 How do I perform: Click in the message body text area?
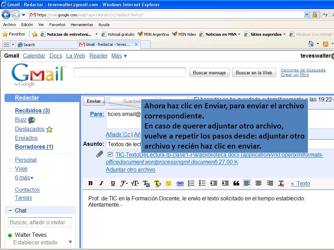pos(208,219)
